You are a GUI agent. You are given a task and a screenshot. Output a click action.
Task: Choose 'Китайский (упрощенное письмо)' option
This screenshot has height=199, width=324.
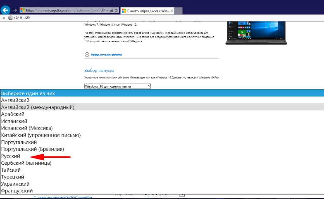pos(162,135)
